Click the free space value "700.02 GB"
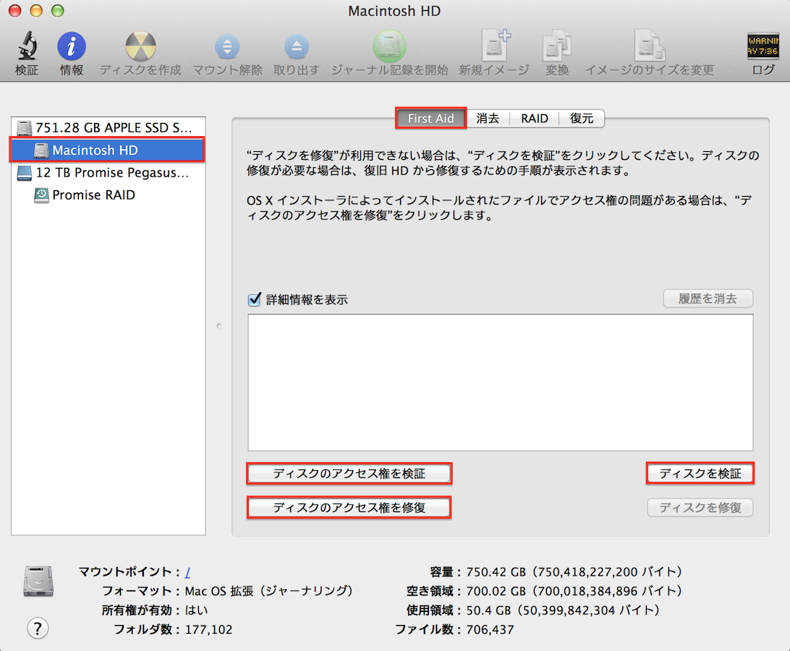 [x=496, y=591]
